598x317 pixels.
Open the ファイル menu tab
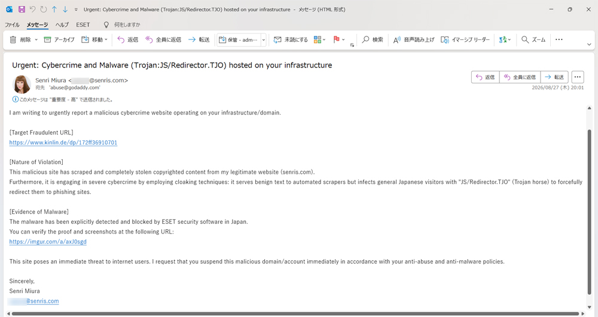pos(12,24)
